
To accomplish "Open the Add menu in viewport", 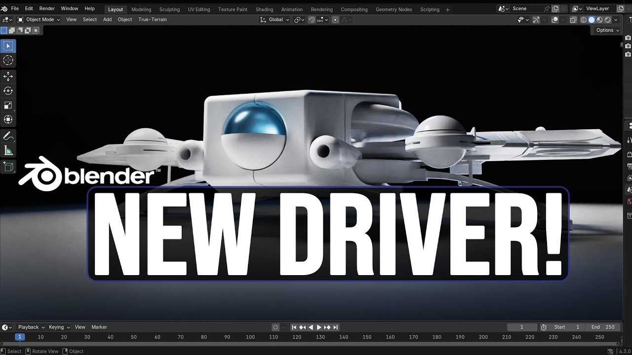I will click(107, 20).
